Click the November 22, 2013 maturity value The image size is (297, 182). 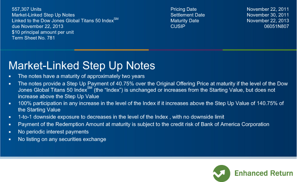268,21
